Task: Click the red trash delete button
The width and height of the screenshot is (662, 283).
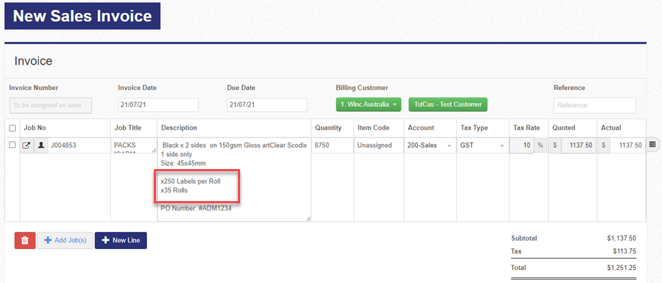Action: [x=25, y=241]
